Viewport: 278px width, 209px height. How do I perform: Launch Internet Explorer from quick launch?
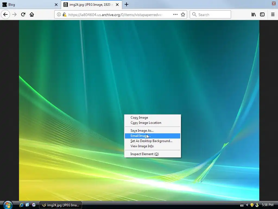(21, 205)
